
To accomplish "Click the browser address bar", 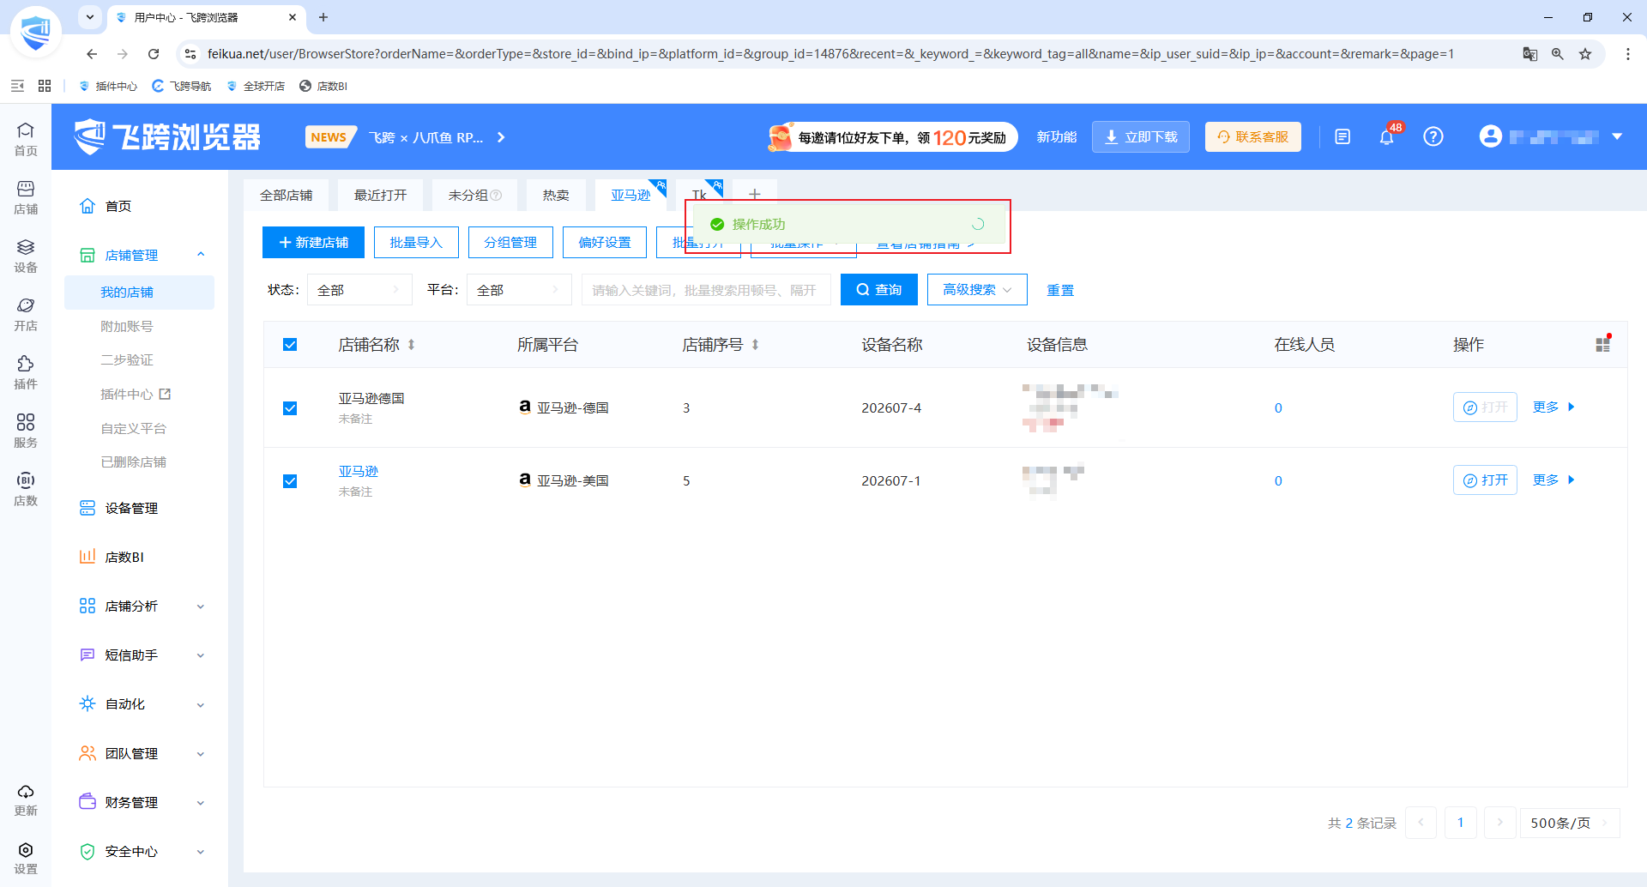I will [830, 54].
